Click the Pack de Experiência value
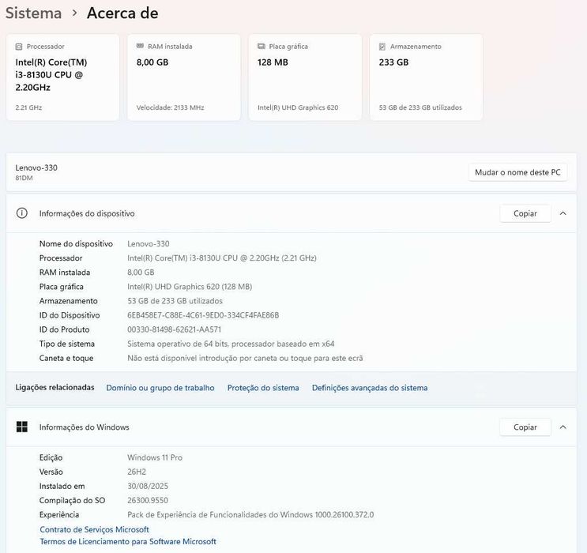The width and height of the screenshot is (587, 553). tap(250, 515)
